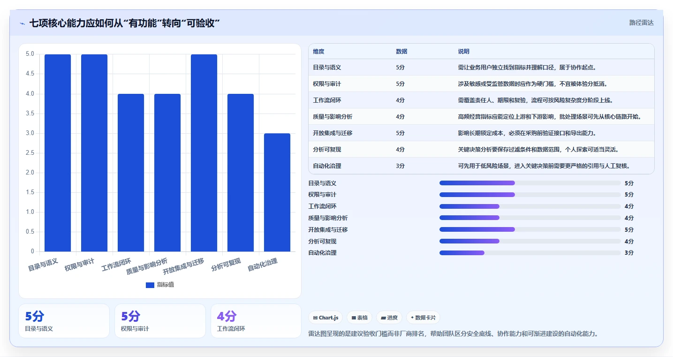Click the 工作流闭环 progress bar
Image resolution: width=673 pixels, height=357 pixels.
530,206
